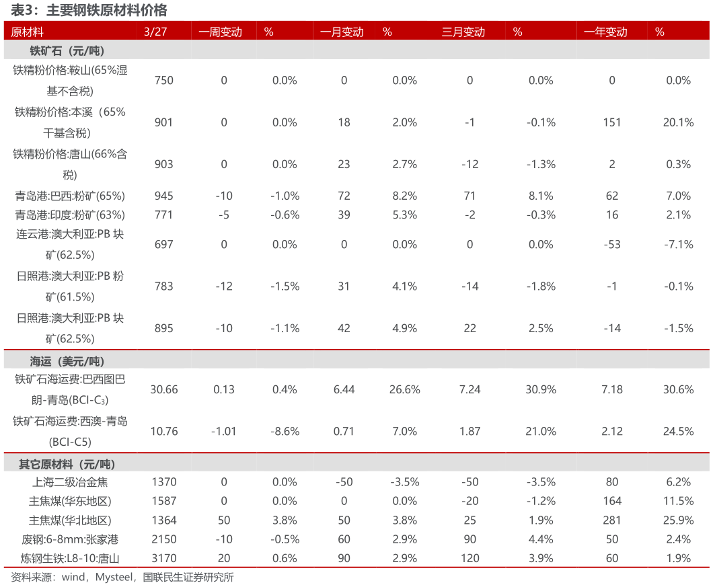The height and width of the screenshot is (587, 713).
Task: Click the table title 表3：主要钢铁原材料价格
Action: (88, 10)
